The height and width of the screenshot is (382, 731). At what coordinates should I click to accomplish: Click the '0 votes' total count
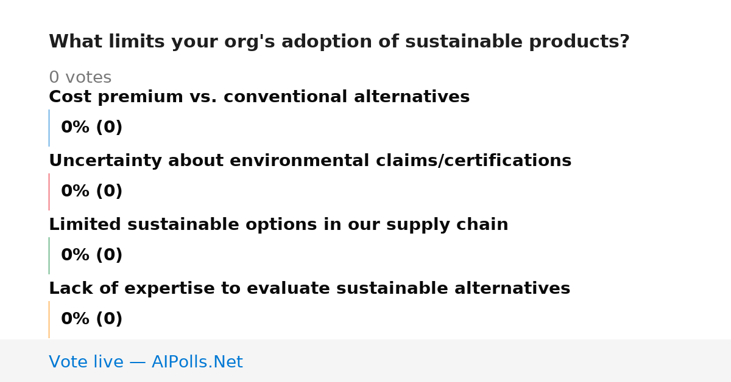pyautogui.click(x=80, y=78)
